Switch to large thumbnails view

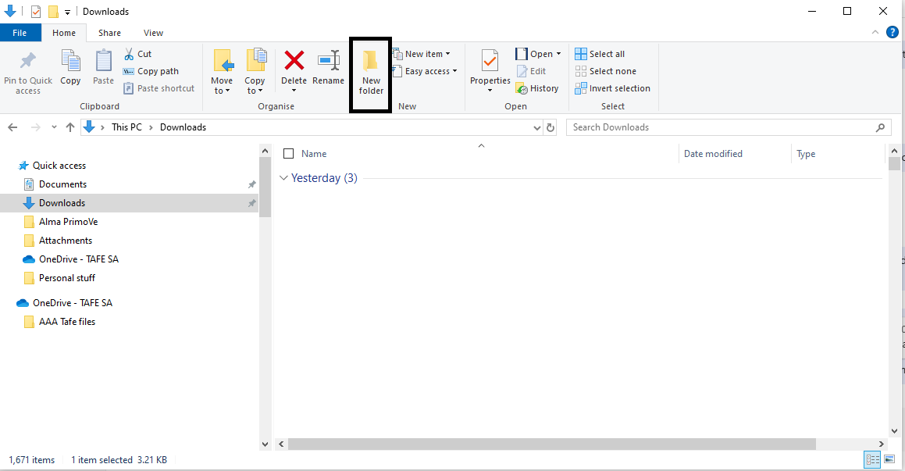click(889, 459)
